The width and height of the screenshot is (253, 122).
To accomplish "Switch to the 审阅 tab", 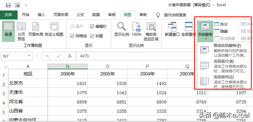I will point(112,15).
